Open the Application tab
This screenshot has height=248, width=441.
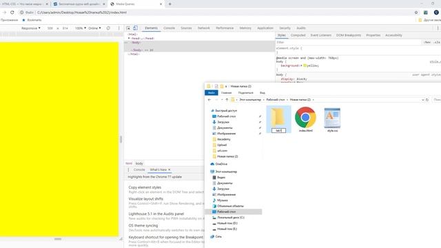pos(265,28)
